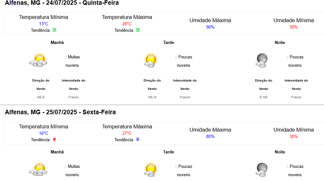324x181 pixels.
Task: Click Friday night's moon icon
Action: coord(262,170)
